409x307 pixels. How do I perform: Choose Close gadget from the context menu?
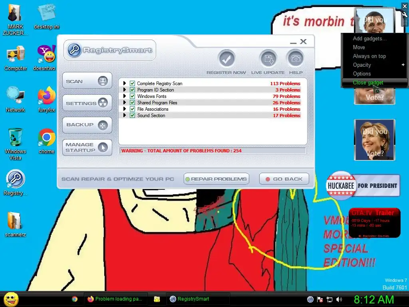(374, 82)
